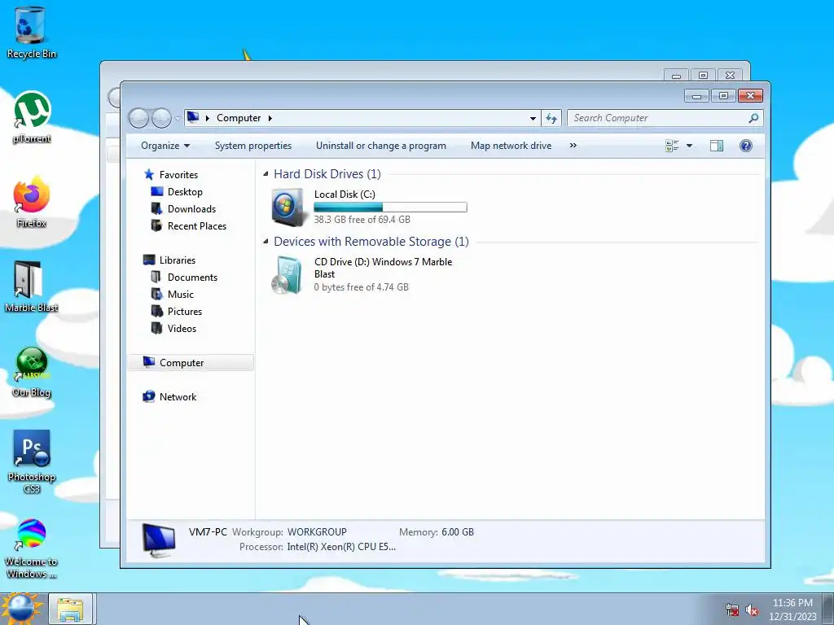834x625 pixels.
Task: Launch the µTorrent desktop shortcut
Action: [x=32, y=117]
